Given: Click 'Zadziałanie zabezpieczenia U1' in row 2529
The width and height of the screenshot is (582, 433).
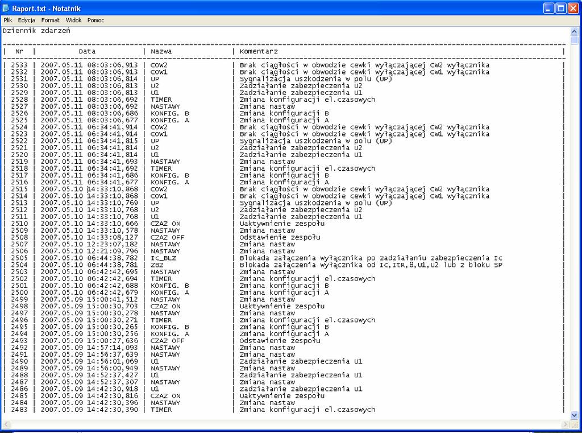Looking at the screenshot, I should pyautogui.click(x=301, y=93).
